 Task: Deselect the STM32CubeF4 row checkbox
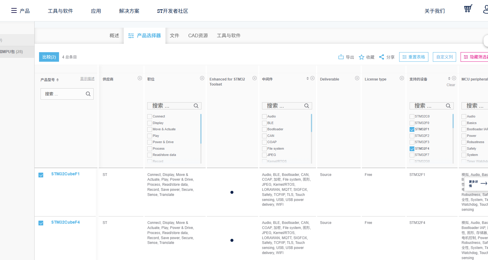41,223
